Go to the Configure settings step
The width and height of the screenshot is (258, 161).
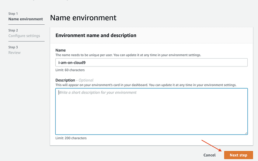(24, 36)
